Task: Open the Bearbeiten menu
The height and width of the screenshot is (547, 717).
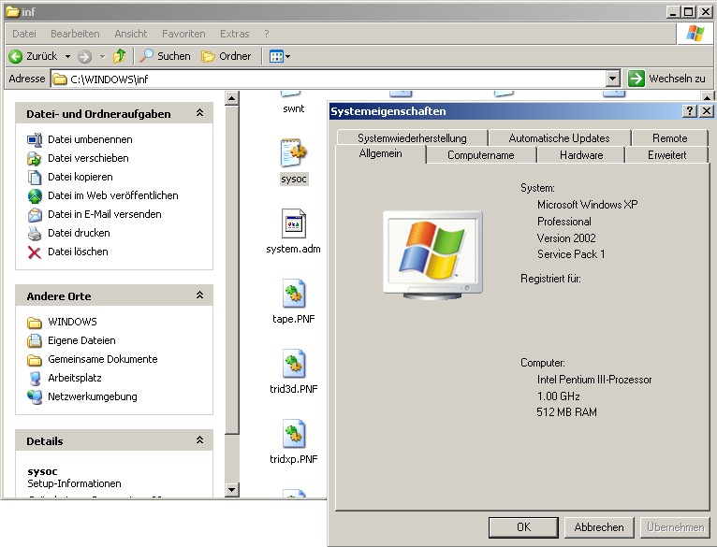Action: 75,34
